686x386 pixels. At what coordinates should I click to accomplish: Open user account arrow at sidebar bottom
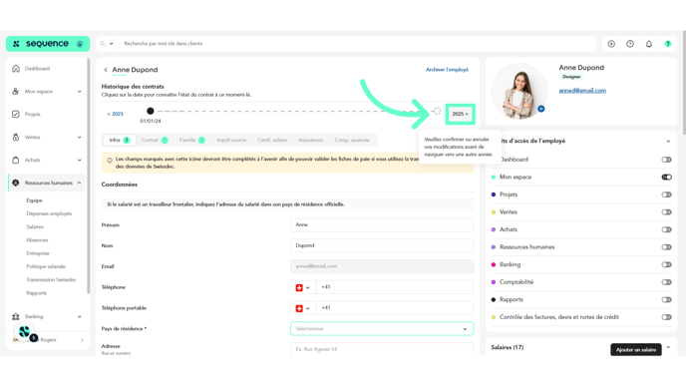(82, 339)
